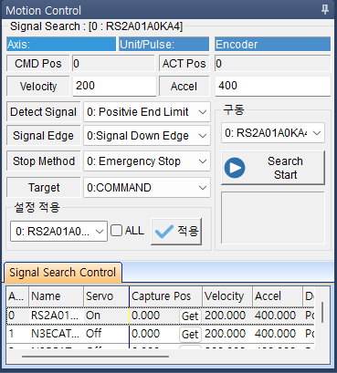Click the checkmark icon on 적용 button
Image resolution: width=337 pixels, height=373 pixels.
pos(163,232)
